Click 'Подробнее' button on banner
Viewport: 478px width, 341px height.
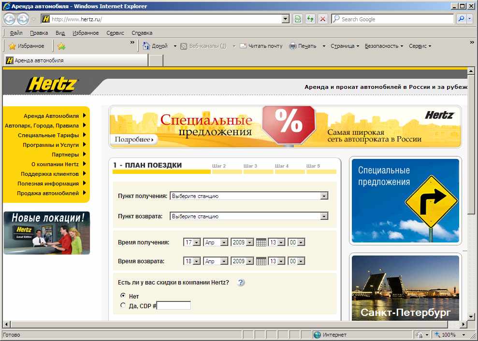(134, 140)
